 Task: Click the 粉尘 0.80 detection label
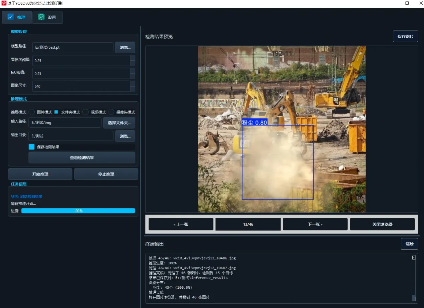pos(255,122)
